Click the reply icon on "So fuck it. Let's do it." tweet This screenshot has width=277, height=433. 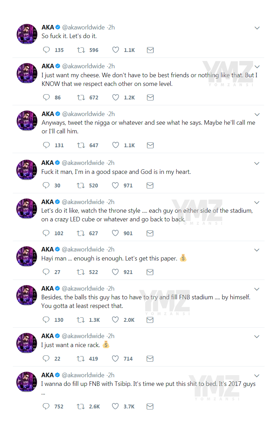tap(46, 50)
